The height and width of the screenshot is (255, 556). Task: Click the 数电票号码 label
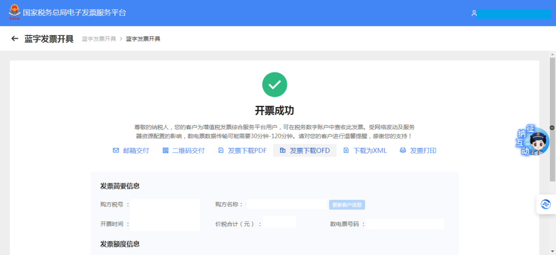tap(347, 224)
